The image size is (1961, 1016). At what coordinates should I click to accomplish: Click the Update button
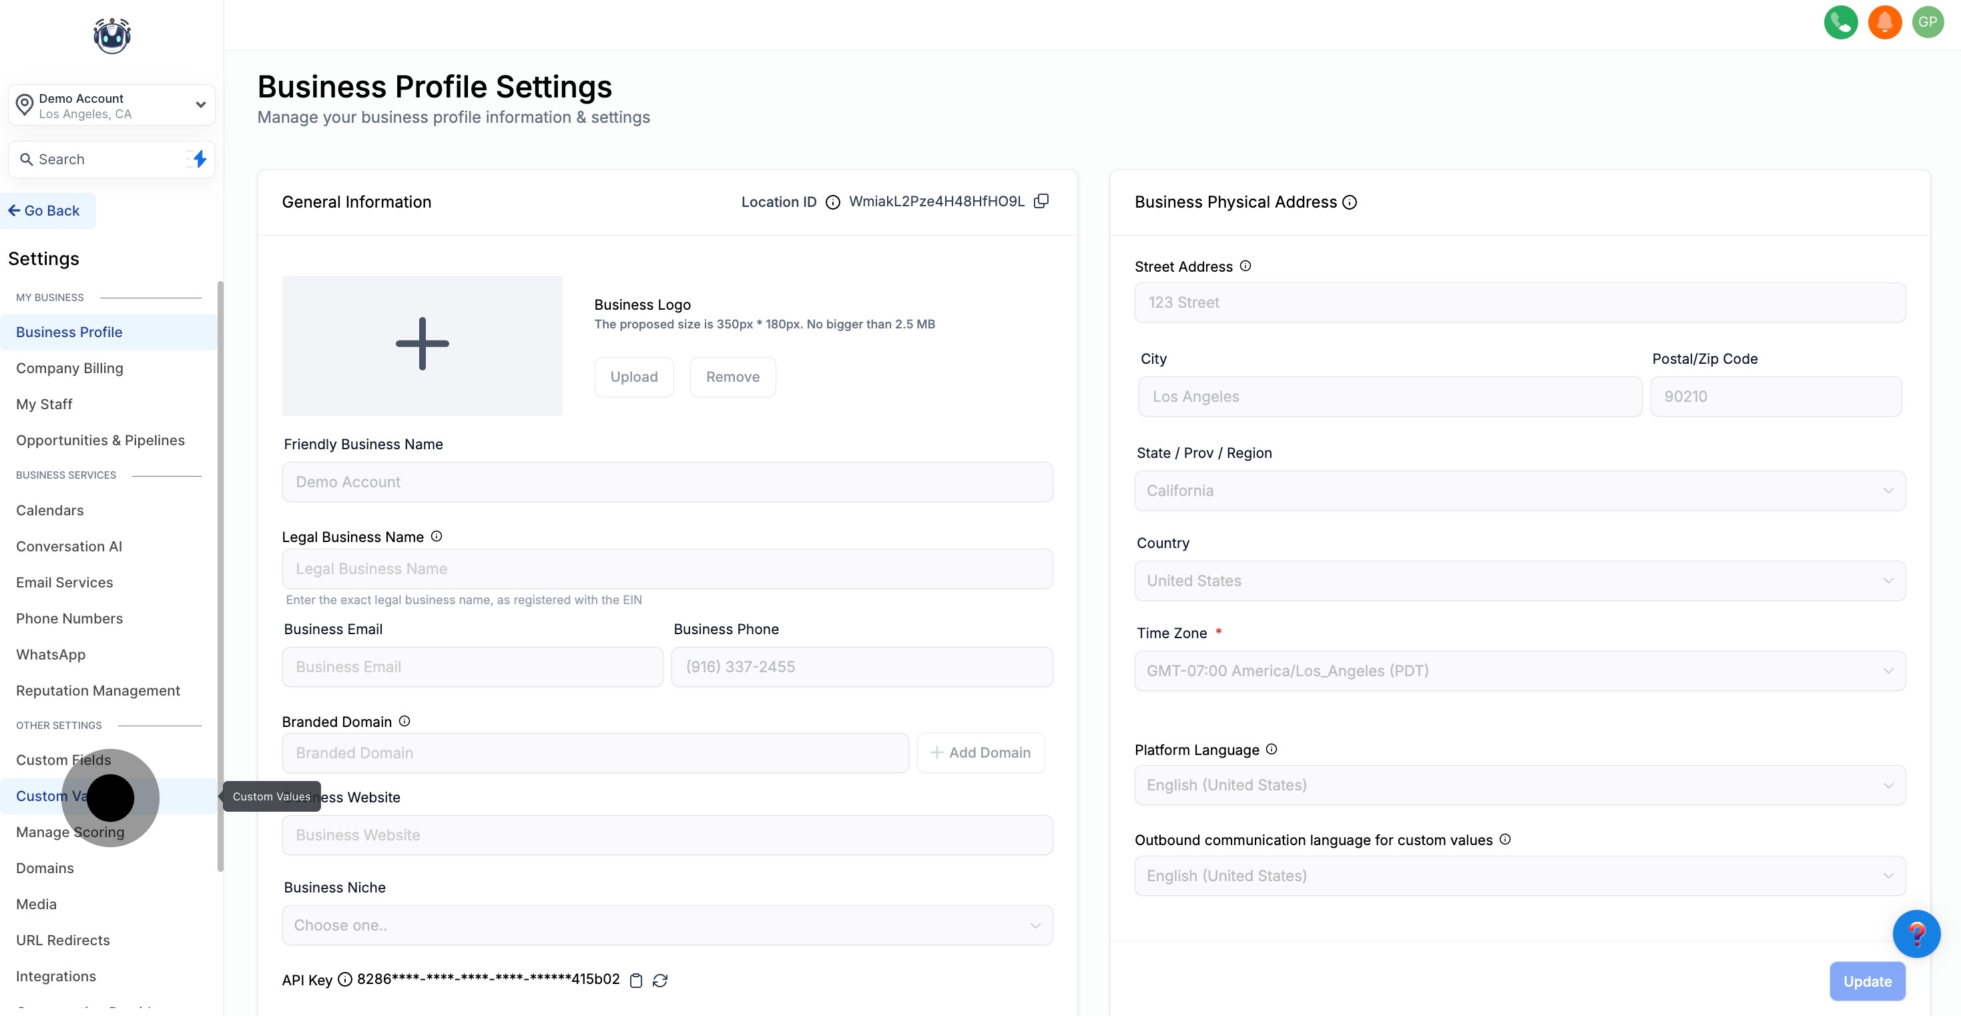click(1867, 981)
